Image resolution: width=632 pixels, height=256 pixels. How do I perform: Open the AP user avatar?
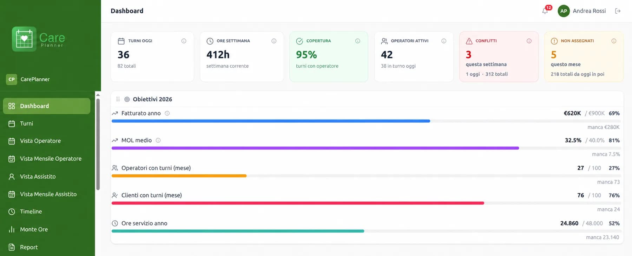point(564,11)
